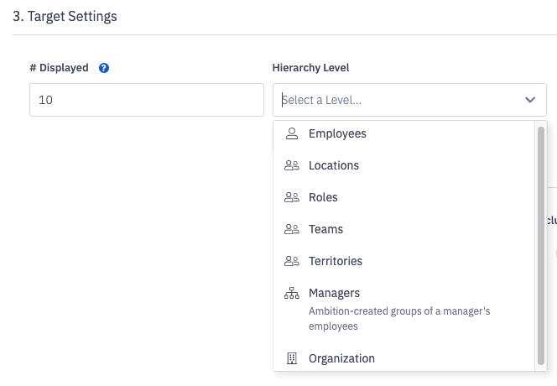Click the Territories group icon
The image size is (557, 386).
(x=292, y=261)
